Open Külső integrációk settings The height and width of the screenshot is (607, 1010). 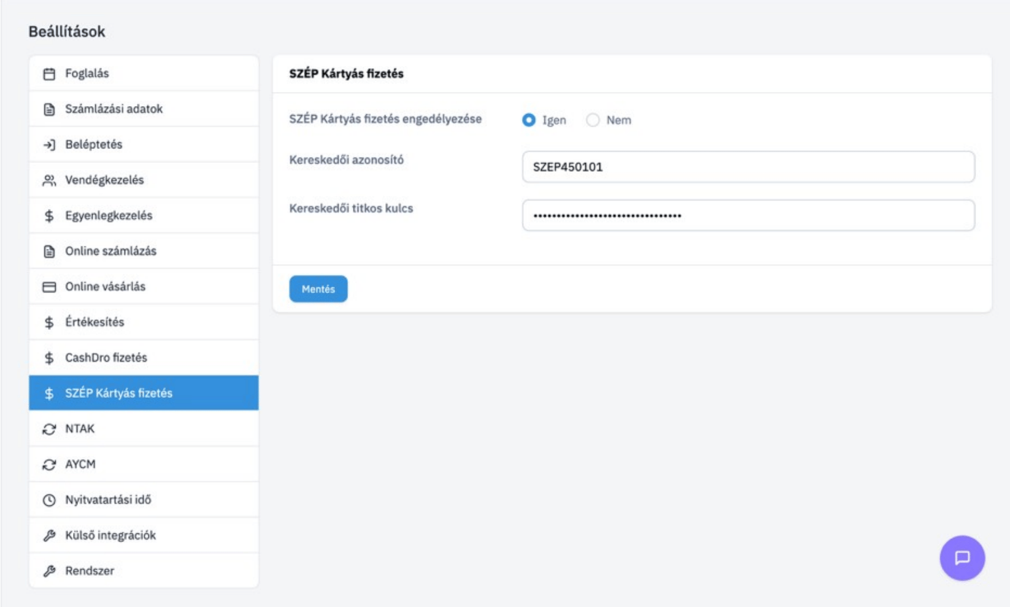point(144,535)
